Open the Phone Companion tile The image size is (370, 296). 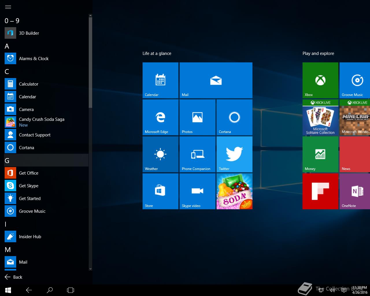coord(197,154)
